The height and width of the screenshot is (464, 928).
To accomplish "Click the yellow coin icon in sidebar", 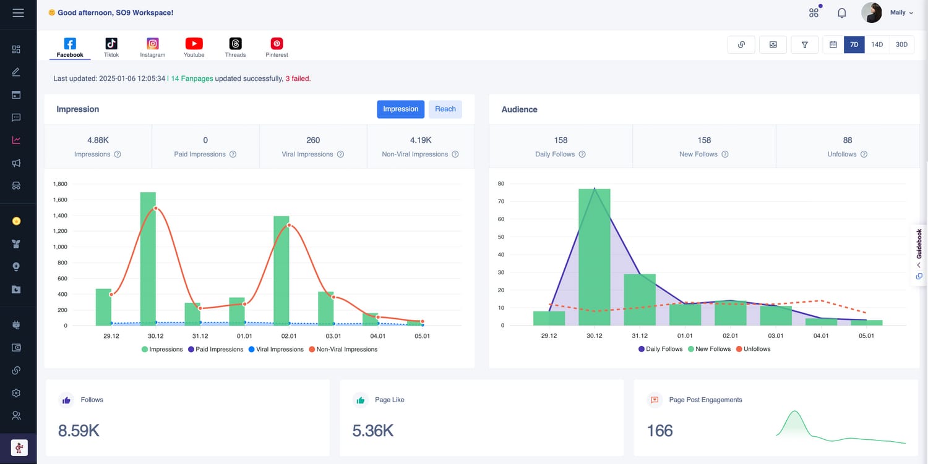I will click(16, 221).
